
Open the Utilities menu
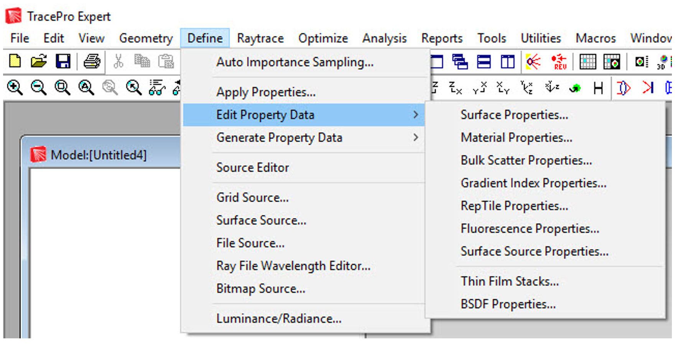click(541, 38)
